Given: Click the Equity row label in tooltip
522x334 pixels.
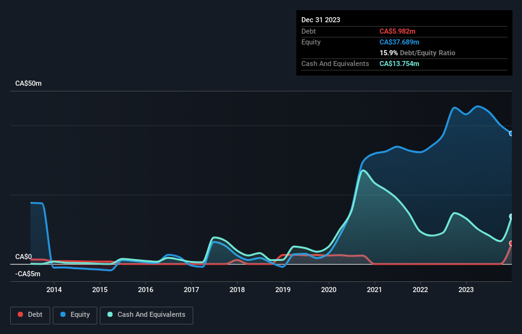Looking at the screenshot, I should pos(311,42).
